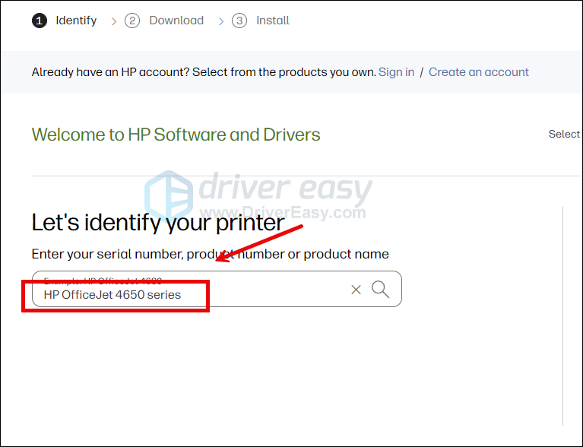Click the step 2 numbered circle
The height and width of the screenshot is (447, 583).
coord(132,21)
